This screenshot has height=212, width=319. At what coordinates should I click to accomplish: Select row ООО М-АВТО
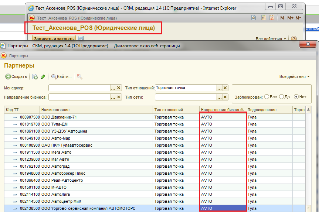tap(155, 187)
